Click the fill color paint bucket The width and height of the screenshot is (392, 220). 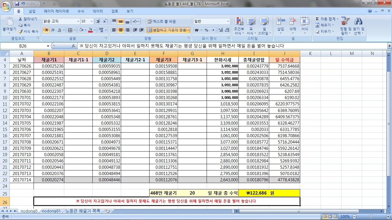coord(81,30)
